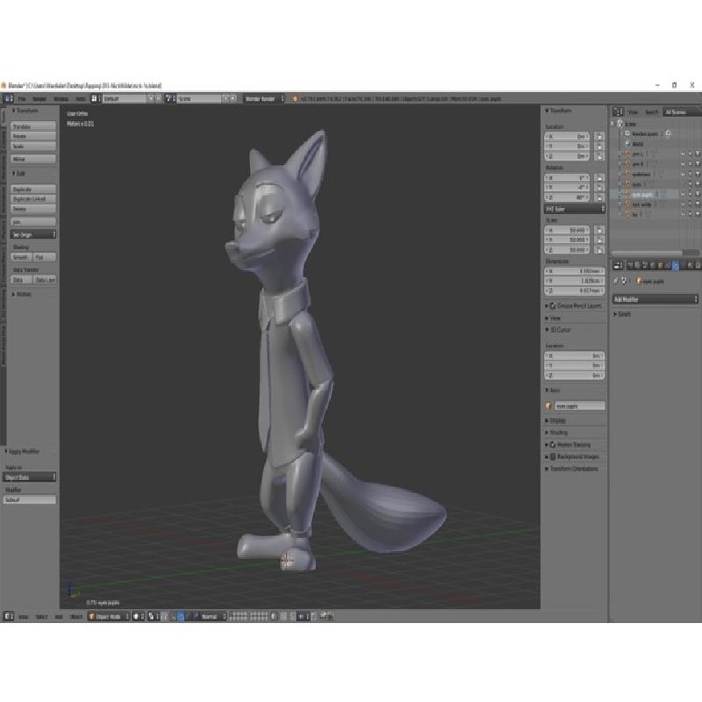The image size is (702, 702).
Task: Toggle selectability of the tie object
Action: click(691, 214)
